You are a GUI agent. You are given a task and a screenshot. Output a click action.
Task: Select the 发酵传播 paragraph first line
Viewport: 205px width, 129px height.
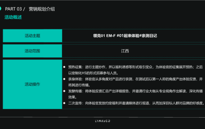click(x=135, y=91)
